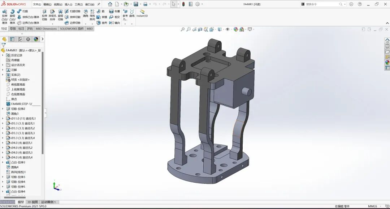
Task: Expand the Ø11.0 (11) 直径孔1 node
Action: pyautogui.click(x=3, y=119)
